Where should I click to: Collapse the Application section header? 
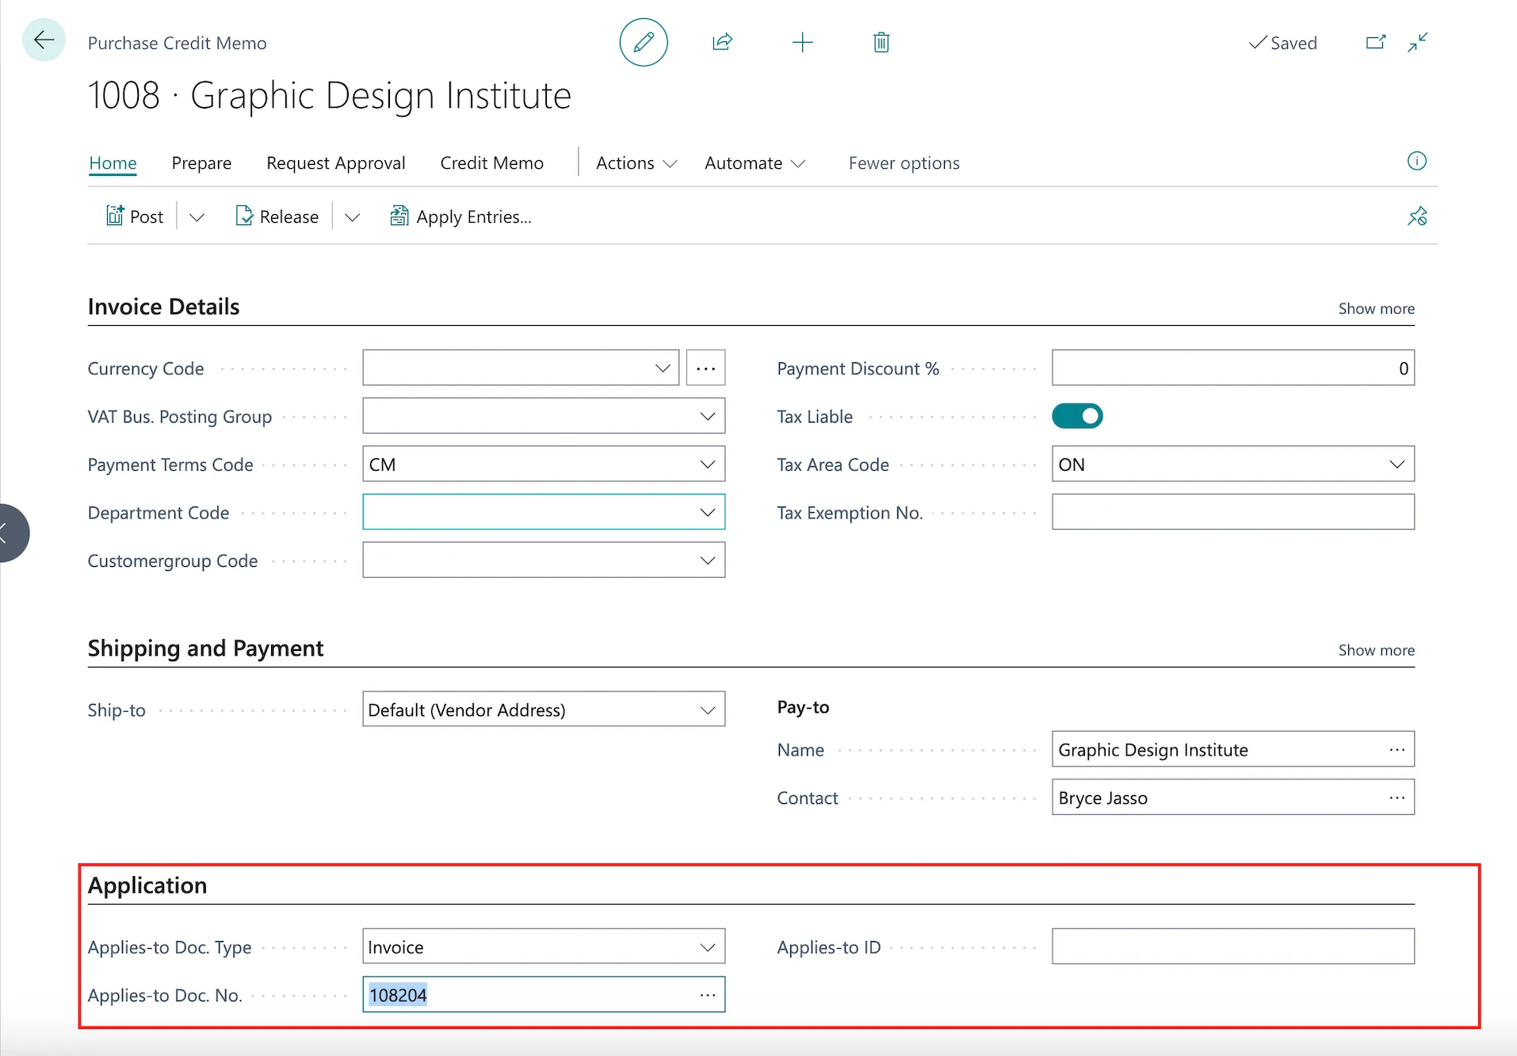(x=147, y=886)
